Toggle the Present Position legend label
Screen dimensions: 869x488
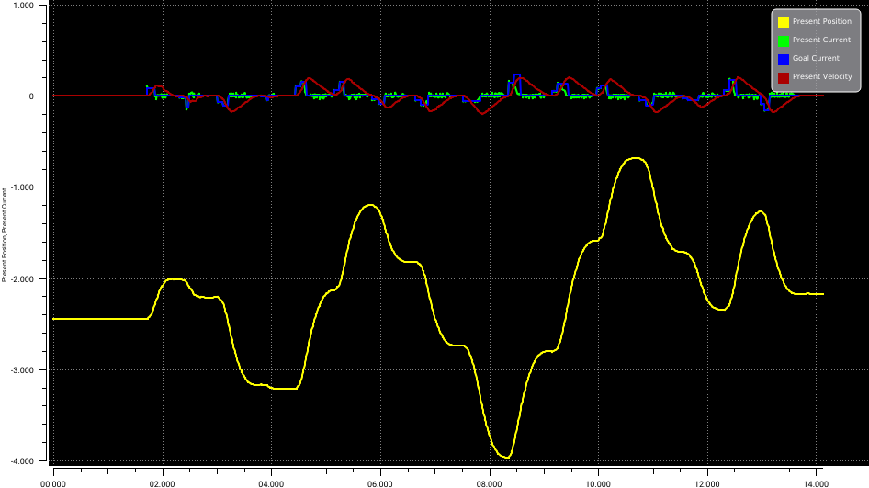(x=821, y=22)
